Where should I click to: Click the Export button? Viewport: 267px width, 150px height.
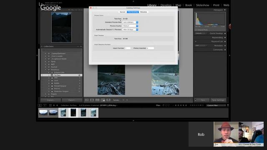(72, 100)
